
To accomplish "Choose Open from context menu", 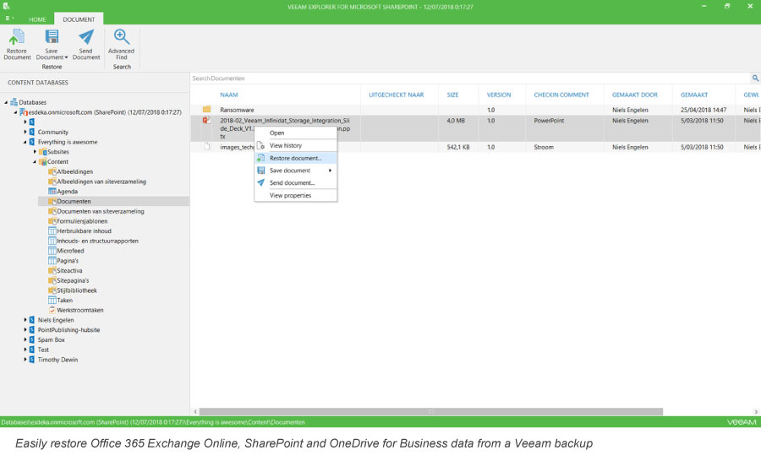I will (276, 133).
